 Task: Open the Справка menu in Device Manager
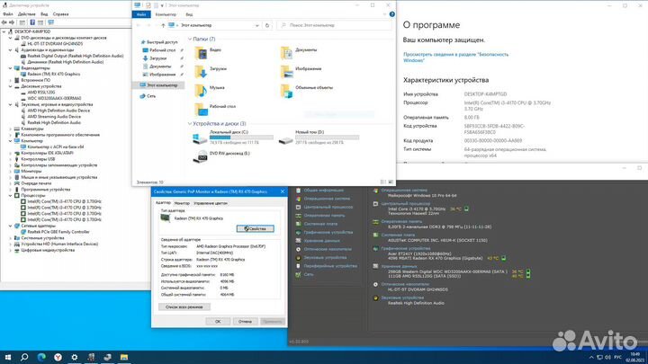point(61,14)
